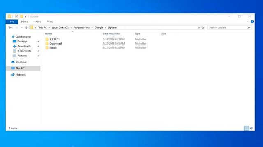Open the File ribbon tab
The height and width of the screenshot is (147, 263).
click(12, 22)
